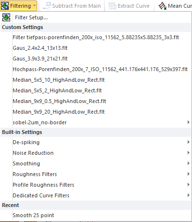Apply Median_9x9_0.5_HighAndLow_Rect.flt filter
Screen dimensions: 192x222
click(x=96, y=101)
